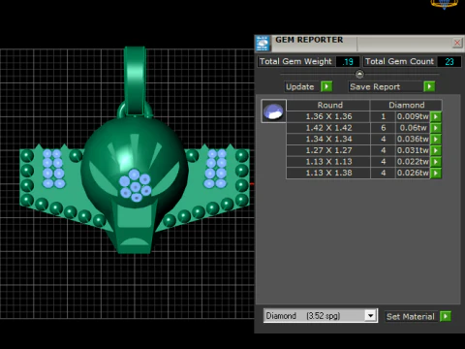Click the quantity 1 cell in the 1.36 row

click(384, 116)
